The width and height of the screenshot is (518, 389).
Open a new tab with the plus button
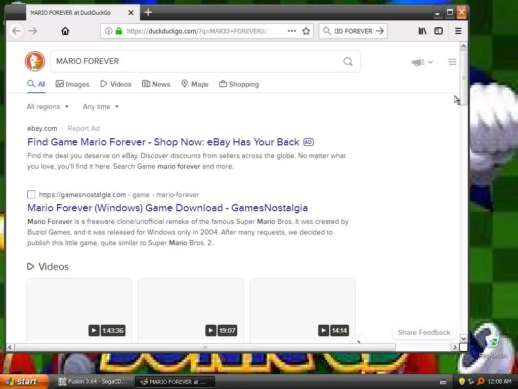point(148,13)
